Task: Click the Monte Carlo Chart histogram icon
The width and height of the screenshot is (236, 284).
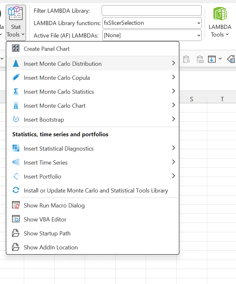Action: [16, 105]
